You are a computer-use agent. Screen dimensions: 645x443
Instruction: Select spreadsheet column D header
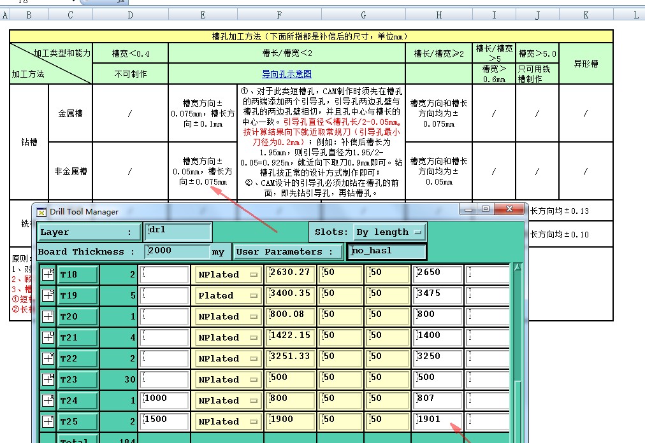(x=131, y=15)
